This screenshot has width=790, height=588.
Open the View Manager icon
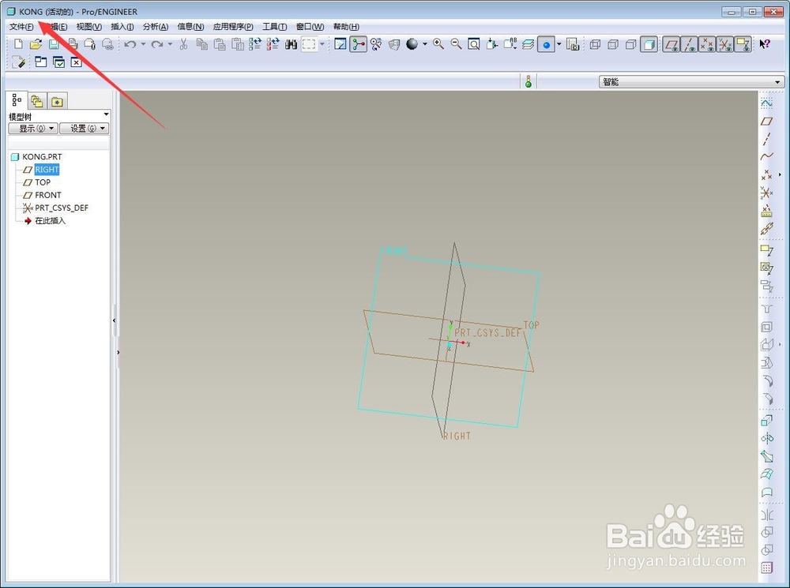point(572,44)
